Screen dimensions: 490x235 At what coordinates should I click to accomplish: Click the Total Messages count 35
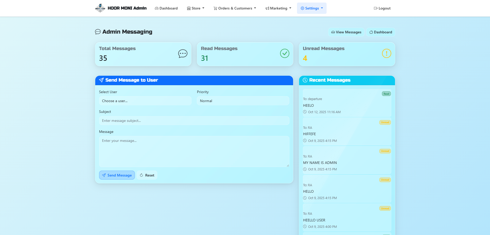[x=103, y=58]
